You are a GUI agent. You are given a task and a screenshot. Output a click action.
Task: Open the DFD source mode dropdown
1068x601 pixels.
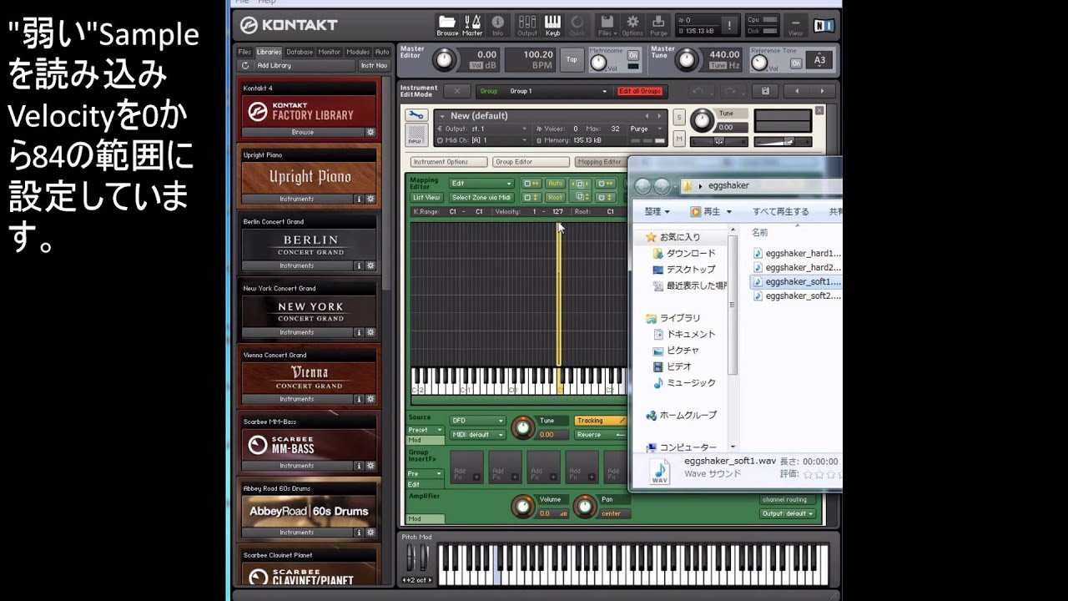tap(477, 421)
